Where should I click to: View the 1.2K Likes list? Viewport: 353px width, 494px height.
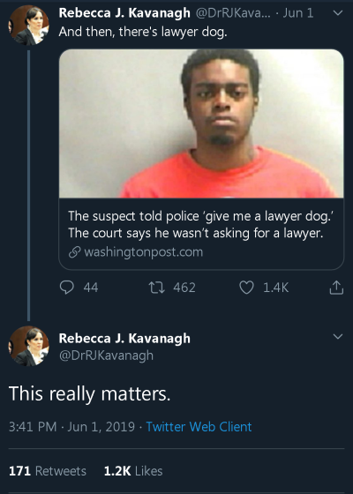coord(133,471)
